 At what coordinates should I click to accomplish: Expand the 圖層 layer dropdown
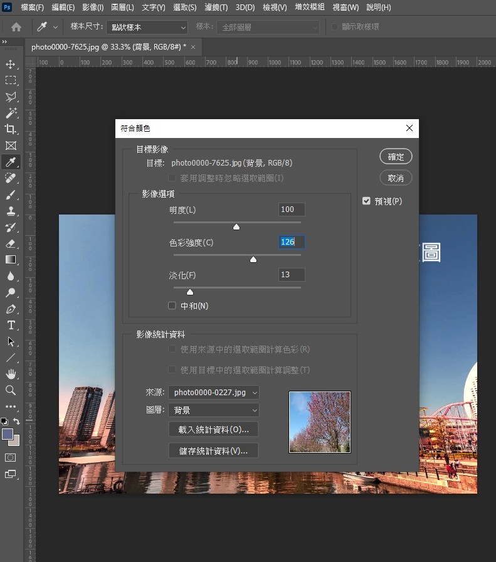pyautogui.click(x=214, y=410)
